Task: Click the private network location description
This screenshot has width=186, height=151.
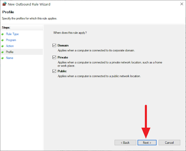Action: pyautogui.click(x=110, y=64)
